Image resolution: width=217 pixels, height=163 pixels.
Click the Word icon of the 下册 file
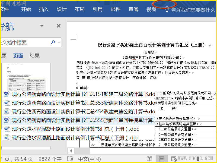pos(7,138)
